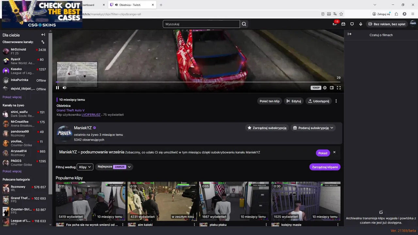Open PAGO3 live channel
Image resolution: width=418 pixels, height=235 pixels.
(24, 163)
